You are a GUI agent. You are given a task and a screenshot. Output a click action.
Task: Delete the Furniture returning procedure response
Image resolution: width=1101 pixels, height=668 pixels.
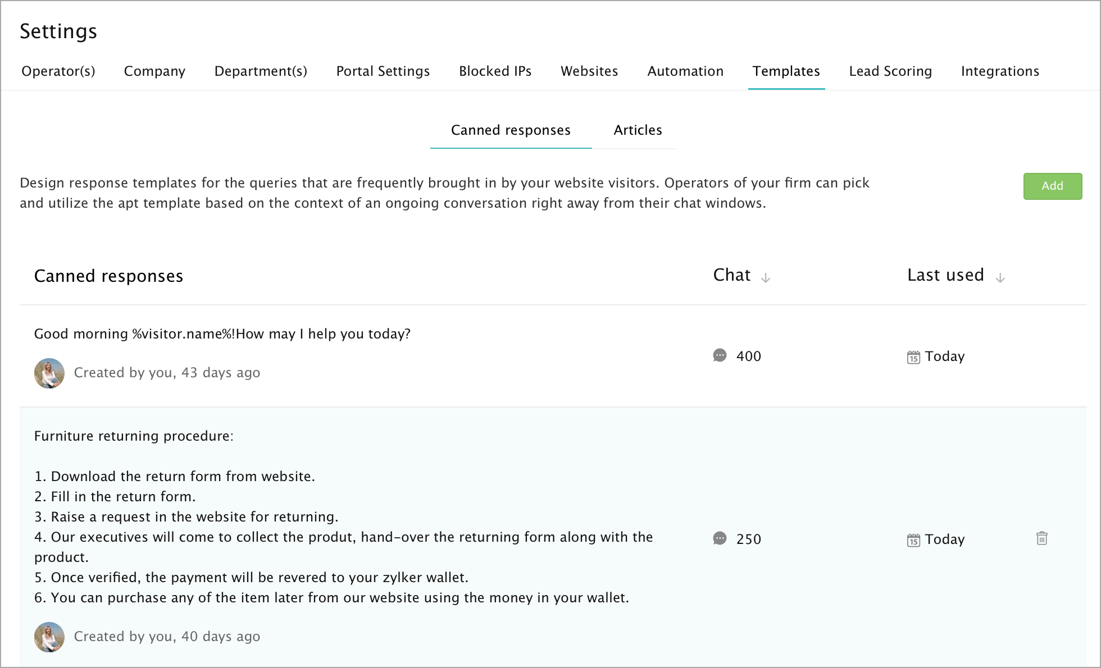tap(1042, 538)
